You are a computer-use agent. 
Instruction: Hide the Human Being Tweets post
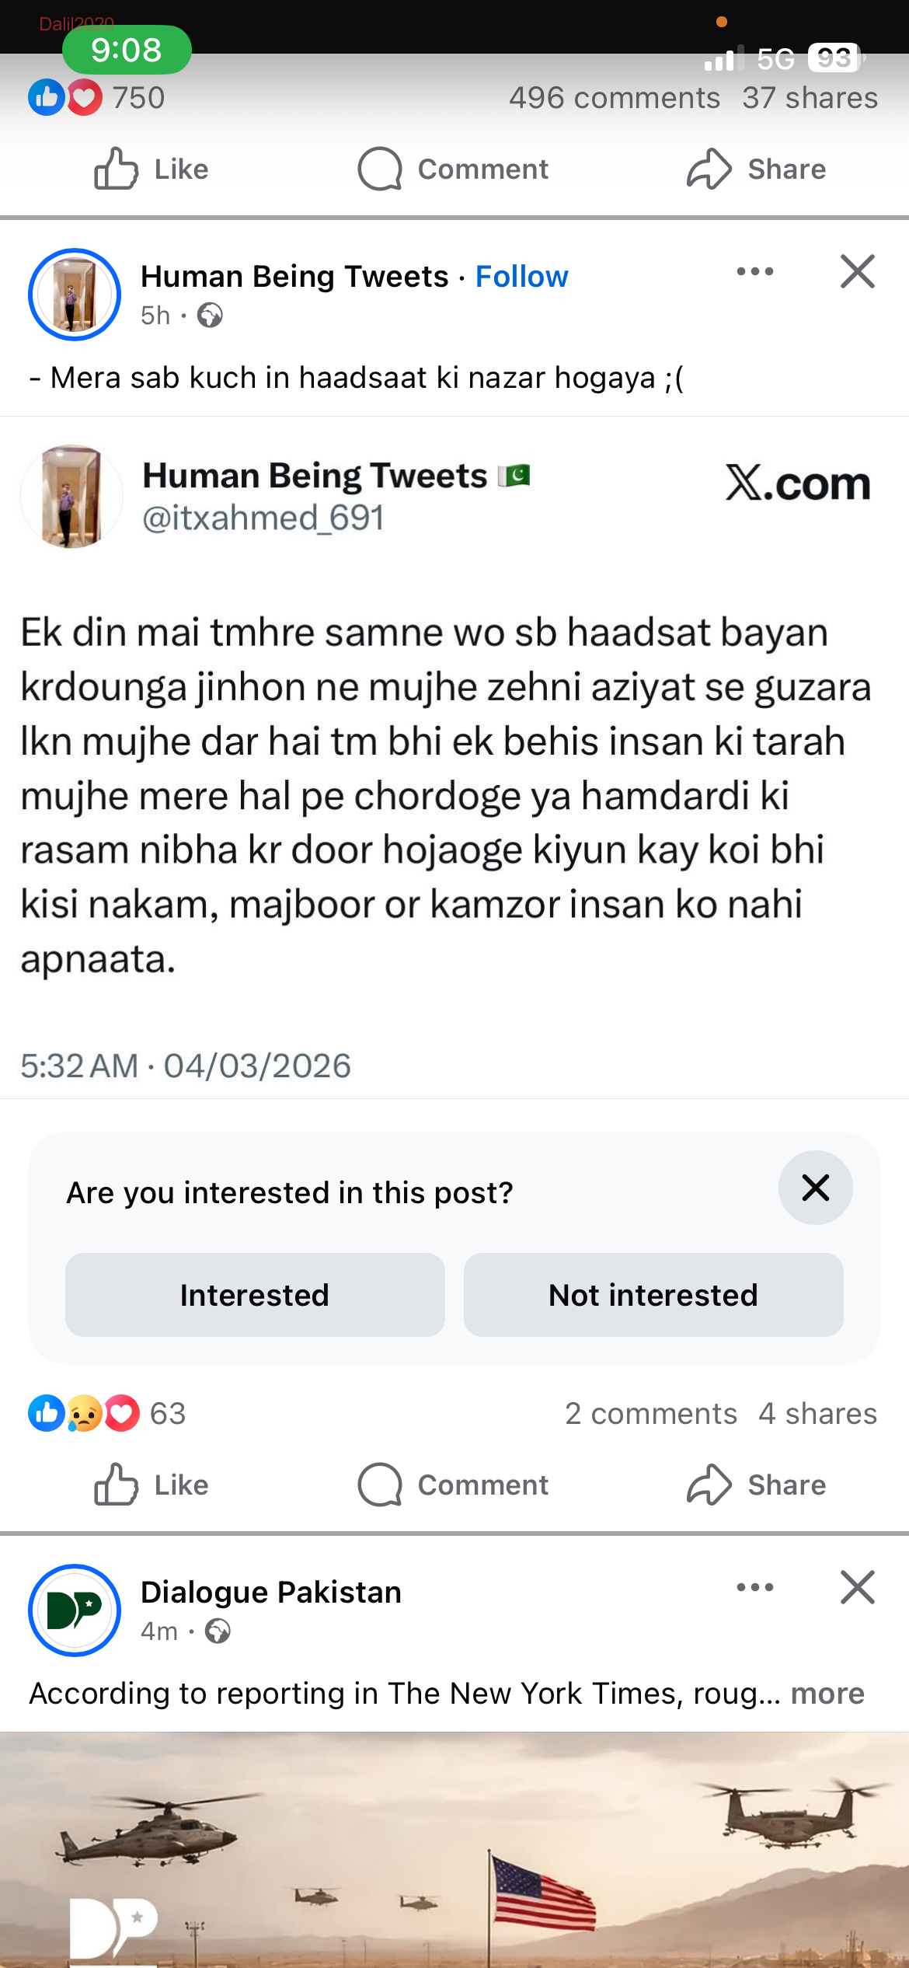(x=857, y=272)
